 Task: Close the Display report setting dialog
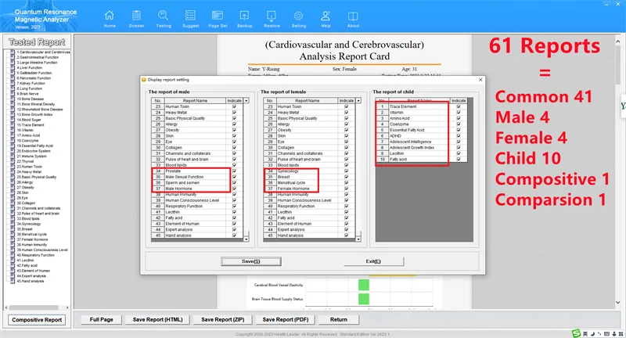pos(480,79)
